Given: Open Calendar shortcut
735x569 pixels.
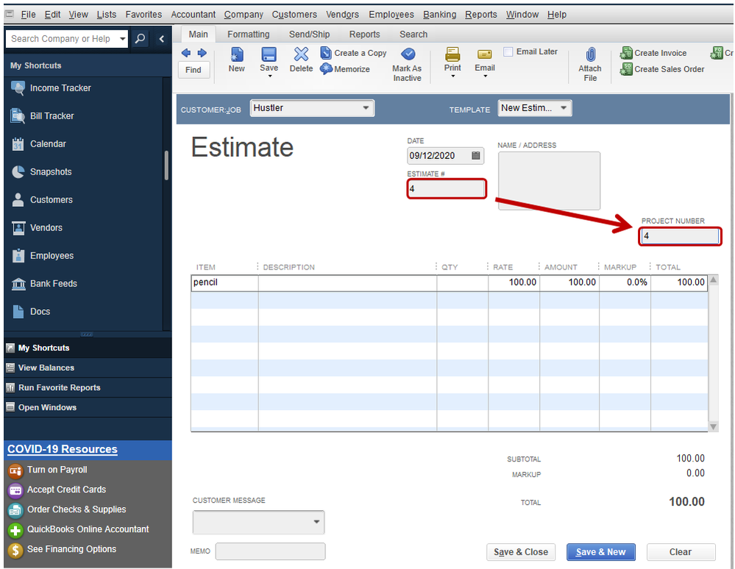Looking at the screenshot, I should click(49, 144).
